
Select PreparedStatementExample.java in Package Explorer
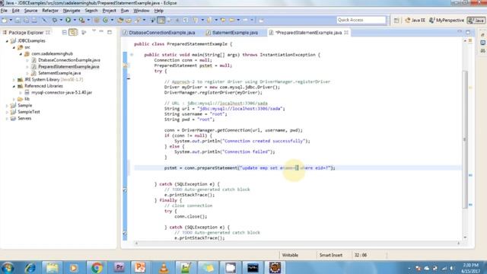point(68,66)
